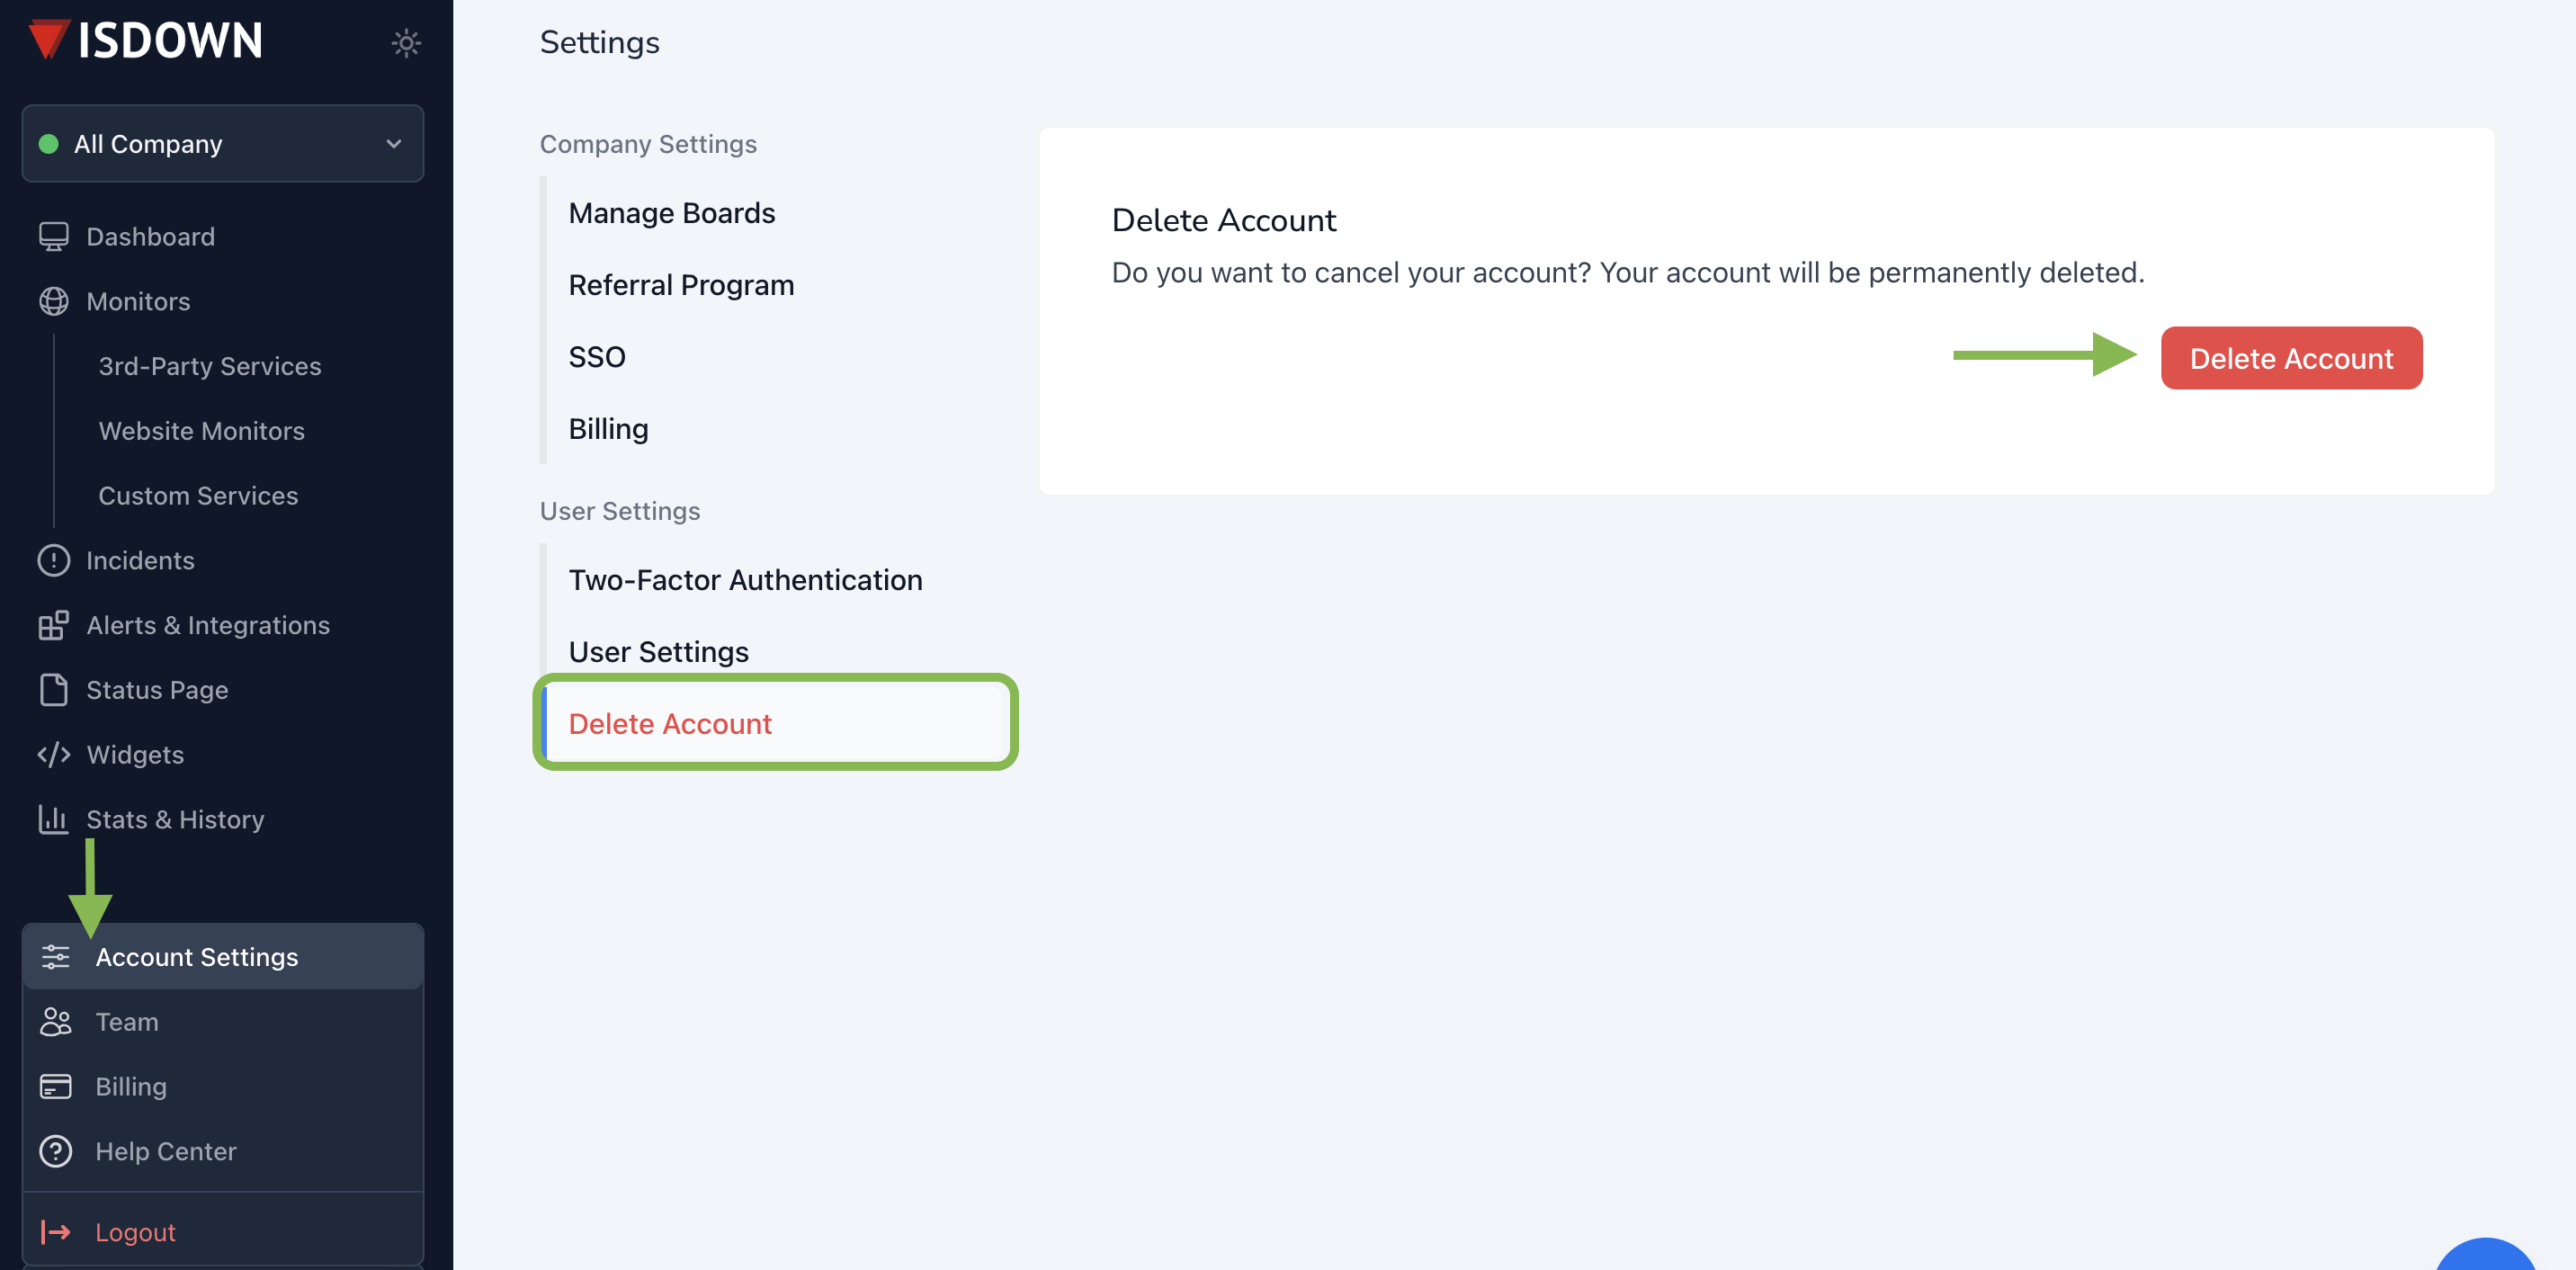The width and height of the screenshot is (2576, 1270).
Task: Open the Manage Boards settings tab
Action: click(x=671, y=213)
